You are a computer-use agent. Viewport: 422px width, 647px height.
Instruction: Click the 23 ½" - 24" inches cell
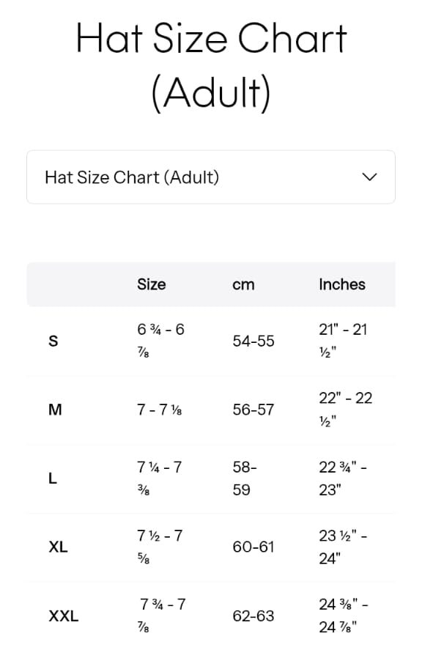343,547
